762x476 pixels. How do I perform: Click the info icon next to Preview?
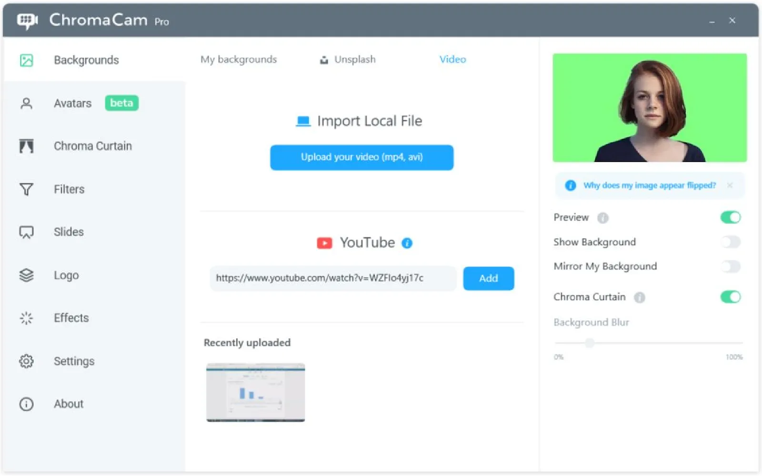click(603, 218)
